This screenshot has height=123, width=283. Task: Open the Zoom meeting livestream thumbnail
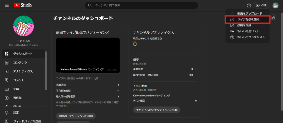pyautogui.click(x=88, y=55)
